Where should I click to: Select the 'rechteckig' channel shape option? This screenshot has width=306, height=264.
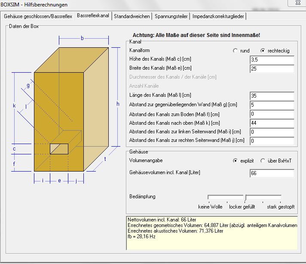coord(263,51)
